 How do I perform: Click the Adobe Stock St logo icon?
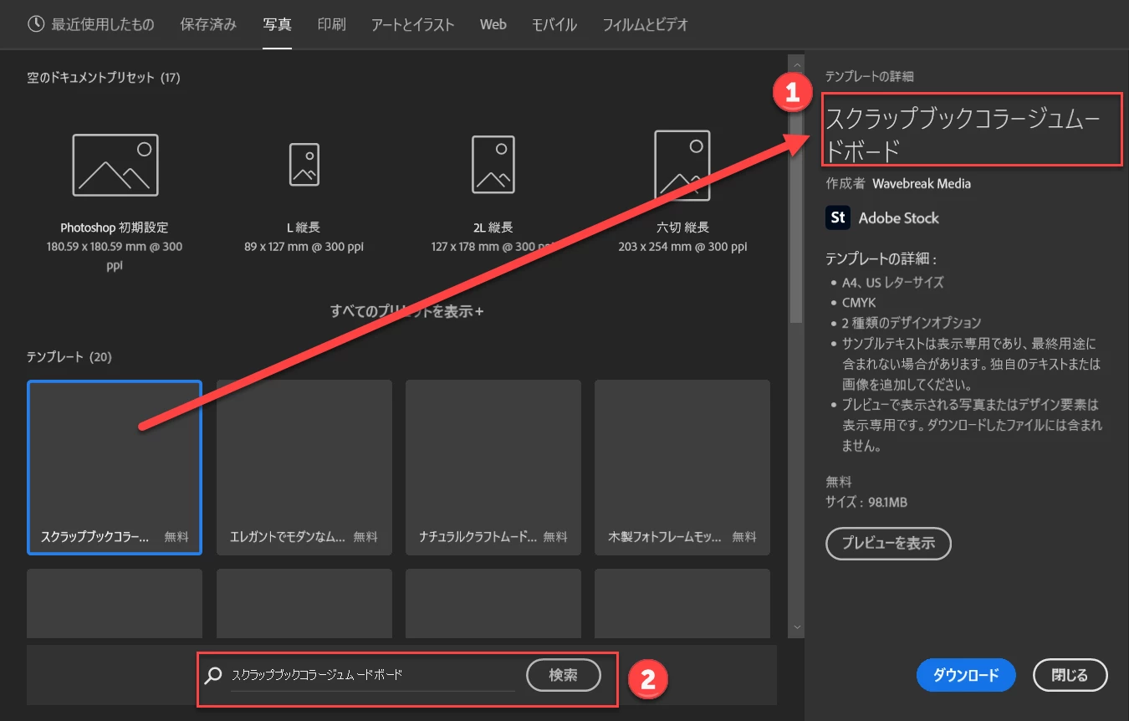837,217
